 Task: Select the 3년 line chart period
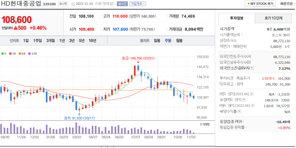click(72, 40)
